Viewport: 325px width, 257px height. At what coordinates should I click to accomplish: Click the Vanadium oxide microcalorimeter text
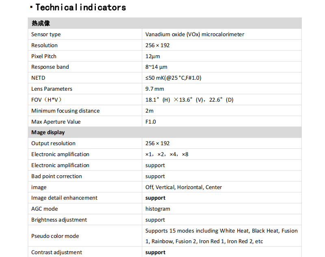click(x=195, y=35)
